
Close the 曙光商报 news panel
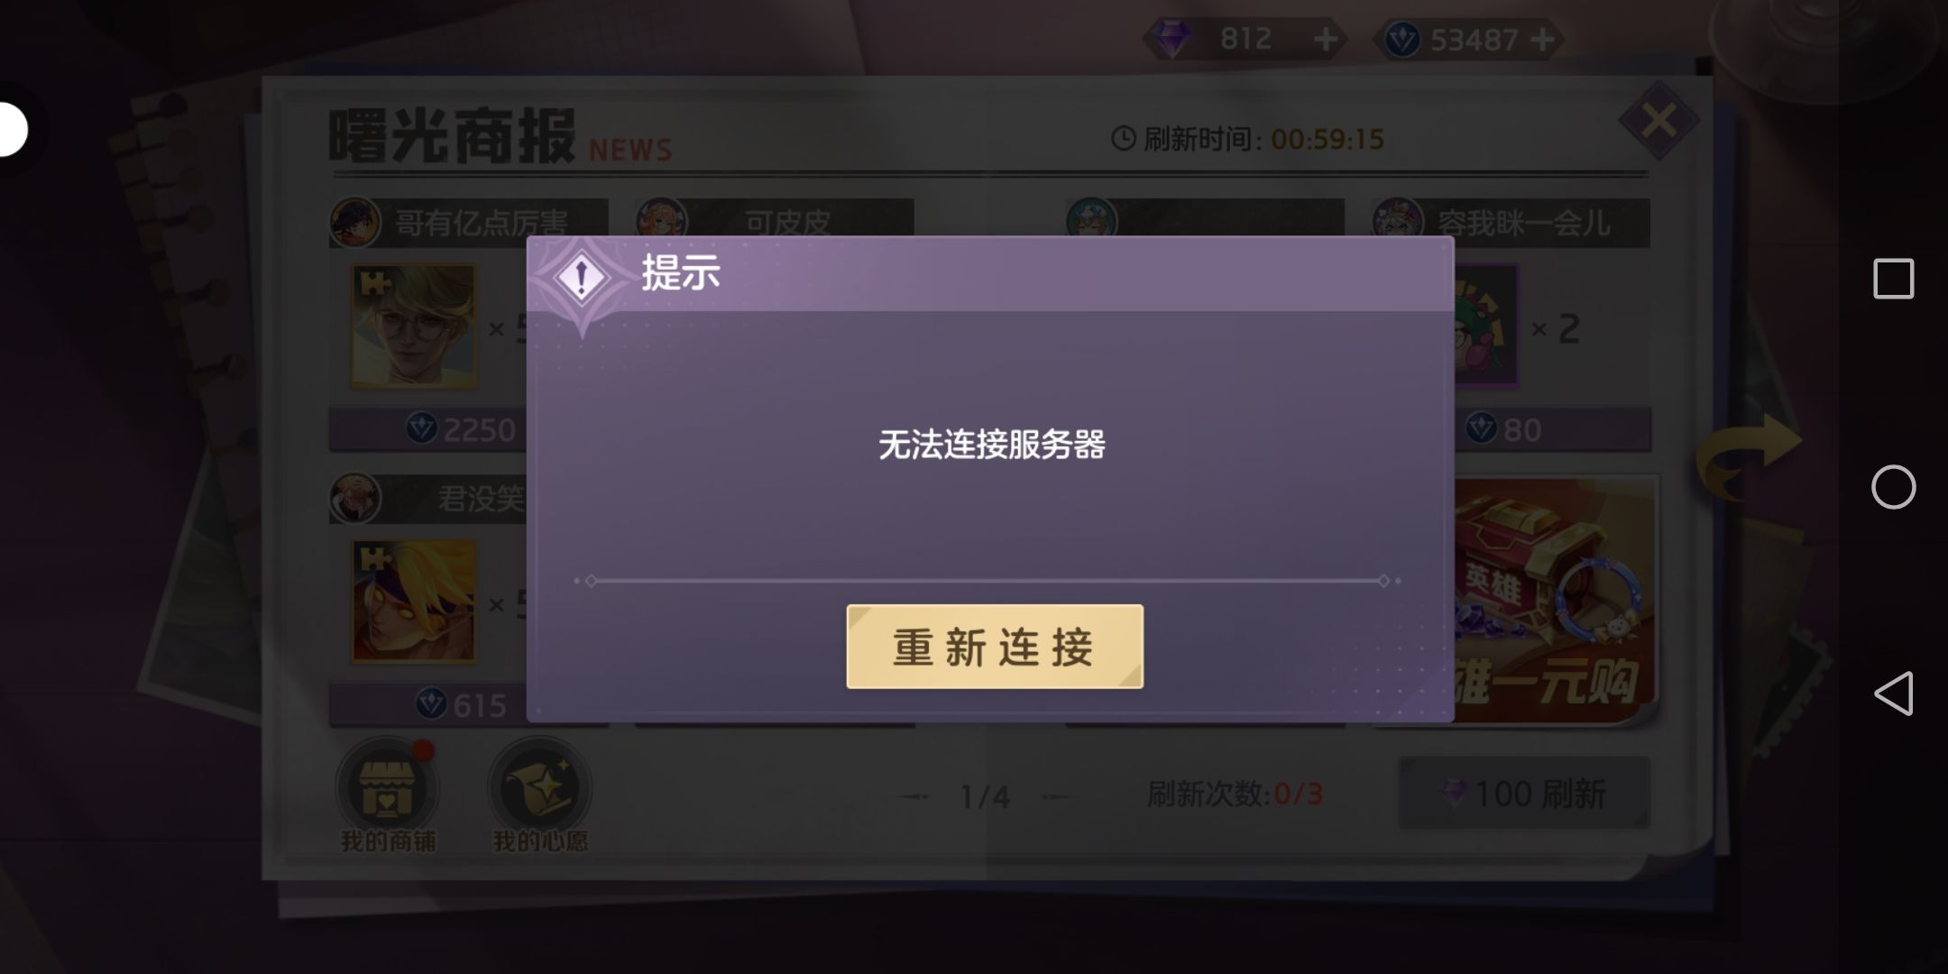click(x=1659, y=121)
